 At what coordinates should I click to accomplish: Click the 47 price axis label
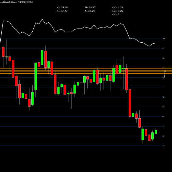click(x=163, y=146)
